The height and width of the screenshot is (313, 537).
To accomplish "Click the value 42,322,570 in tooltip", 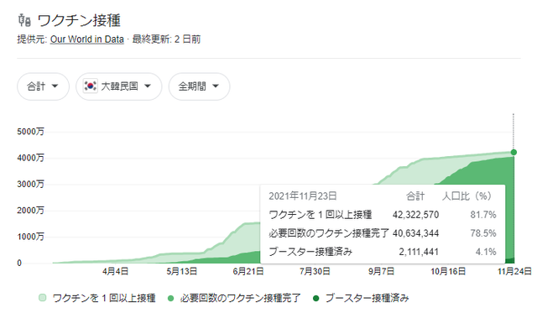I will [415, 215].
